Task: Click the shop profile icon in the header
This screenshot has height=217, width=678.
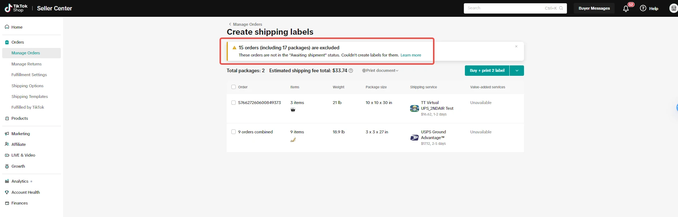Action: click(673, 8)
